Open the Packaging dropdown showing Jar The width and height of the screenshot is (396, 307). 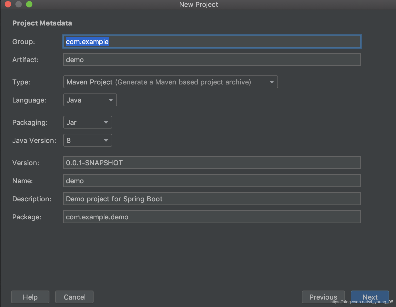87,122
